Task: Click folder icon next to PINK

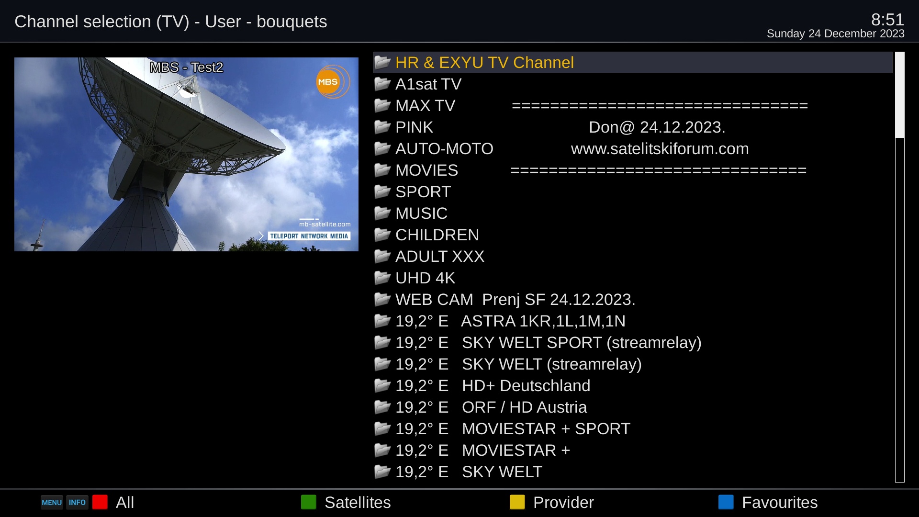Action: pyautogui.click(x=382, y=127)
